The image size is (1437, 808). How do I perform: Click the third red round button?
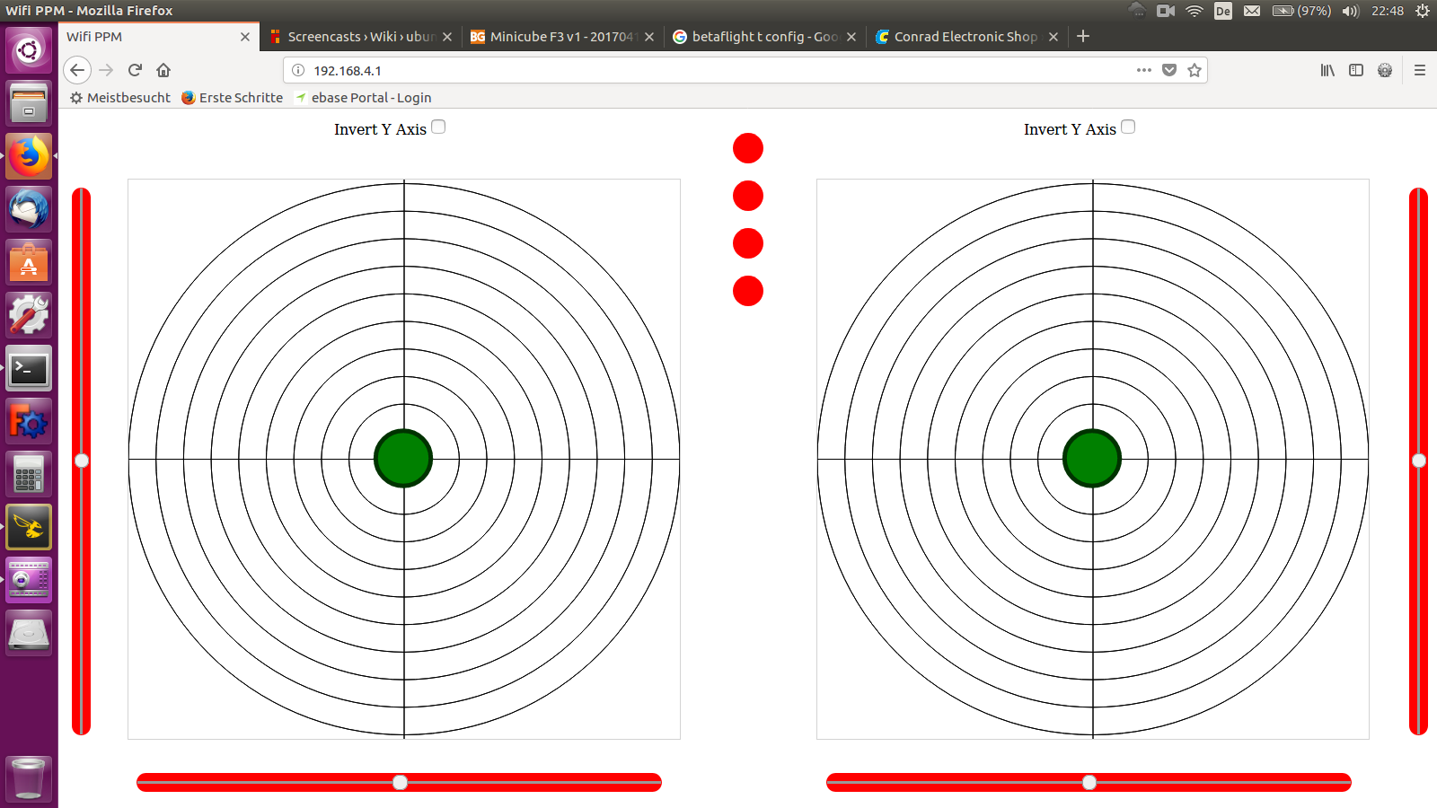coord(748,243)
